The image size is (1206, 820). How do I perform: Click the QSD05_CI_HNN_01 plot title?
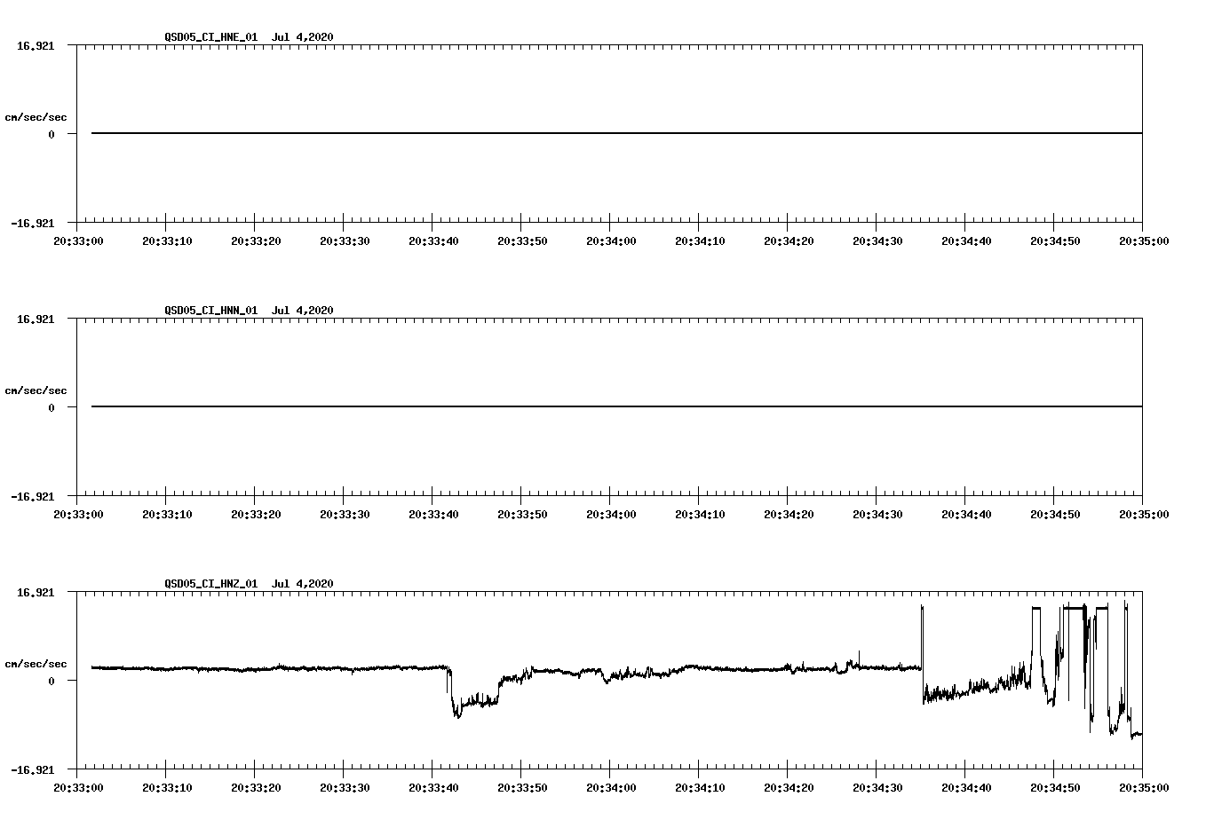249,310
